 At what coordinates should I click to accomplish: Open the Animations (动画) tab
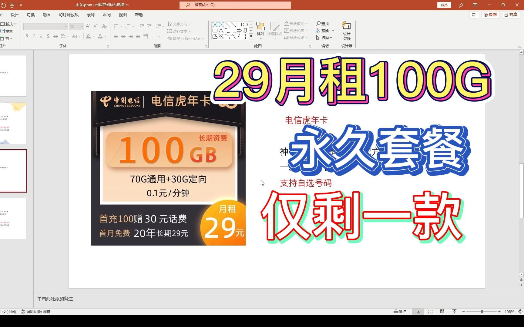point(47,15)
